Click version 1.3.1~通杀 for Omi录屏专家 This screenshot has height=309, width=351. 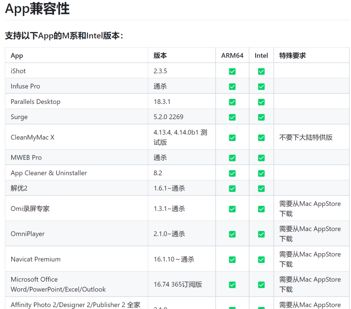(169, 208)
